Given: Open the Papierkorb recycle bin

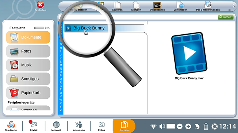Looking at the screenshot, I should [28, 93].
